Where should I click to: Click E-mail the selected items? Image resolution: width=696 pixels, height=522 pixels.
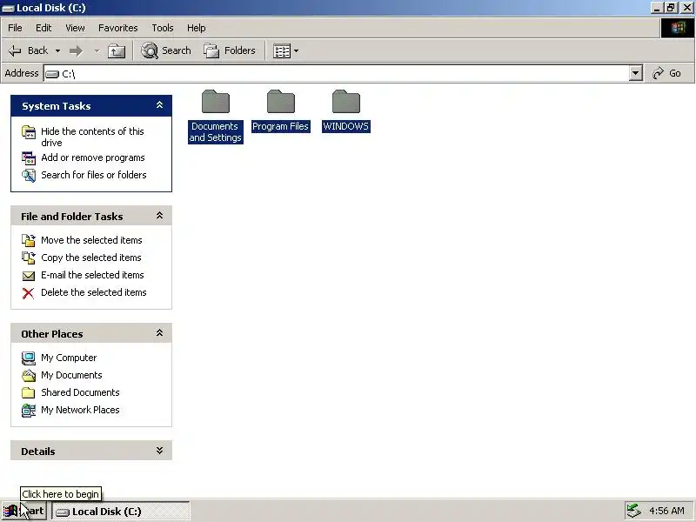[x=92, y=275]
